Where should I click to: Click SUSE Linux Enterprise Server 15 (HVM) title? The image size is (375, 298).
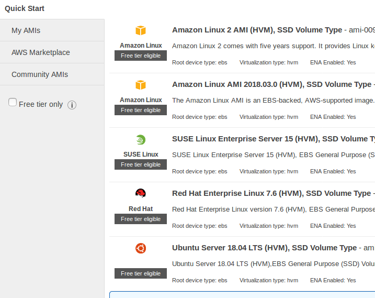point(274,139)
